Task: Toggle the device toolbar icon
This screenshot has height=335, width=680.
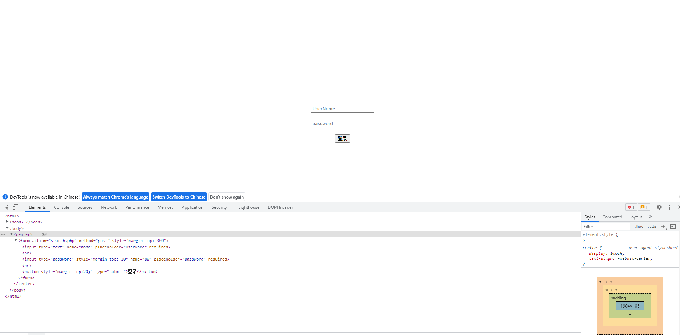Action: pos(15,207)
